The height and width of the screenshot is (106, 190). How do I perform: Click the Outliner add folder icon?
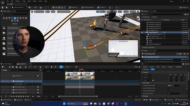[x=185, y=14]
